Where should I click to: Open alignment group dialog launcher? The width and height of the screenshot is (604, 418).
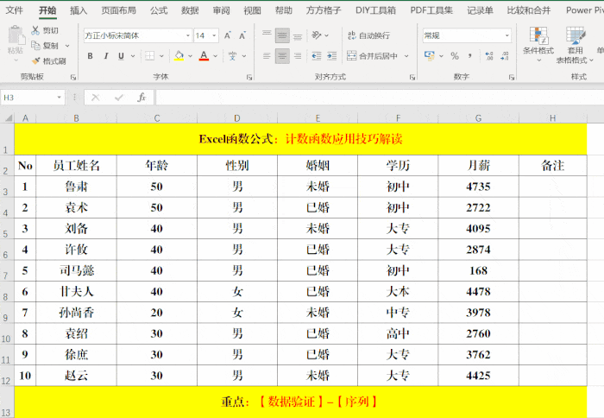click(412, 78)
